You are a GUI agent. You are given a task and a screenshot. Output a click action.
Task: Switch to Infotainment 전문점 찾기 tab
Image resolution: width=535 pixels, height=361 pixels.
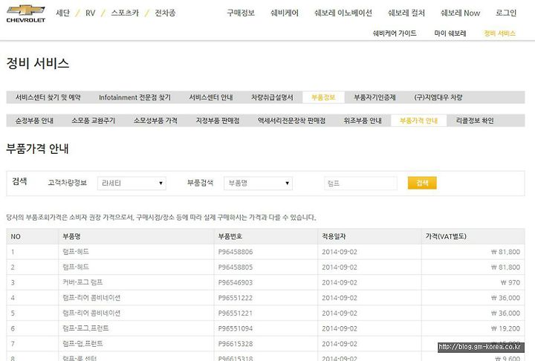point(134,97)
